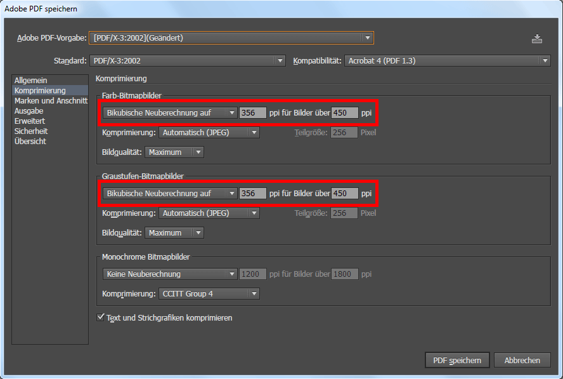Click the save preset icon

pos(537,39)
